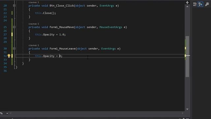Open Property Pages via the wrench icon
211x119 pixels.
[x=207, y=4]
